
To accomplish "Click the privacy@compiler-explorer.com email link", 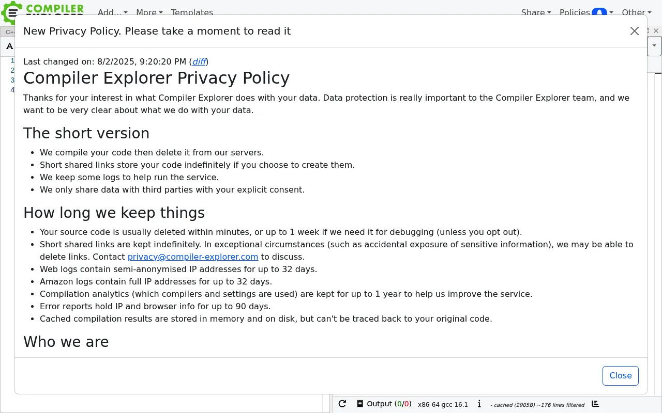I will (x=193, y=257).
